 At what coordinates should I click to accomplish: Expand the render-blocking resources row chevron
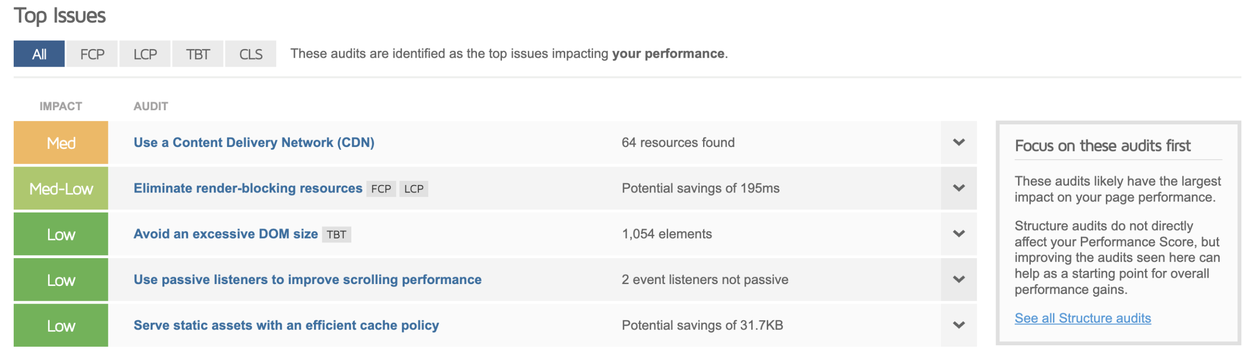[958, 188]
